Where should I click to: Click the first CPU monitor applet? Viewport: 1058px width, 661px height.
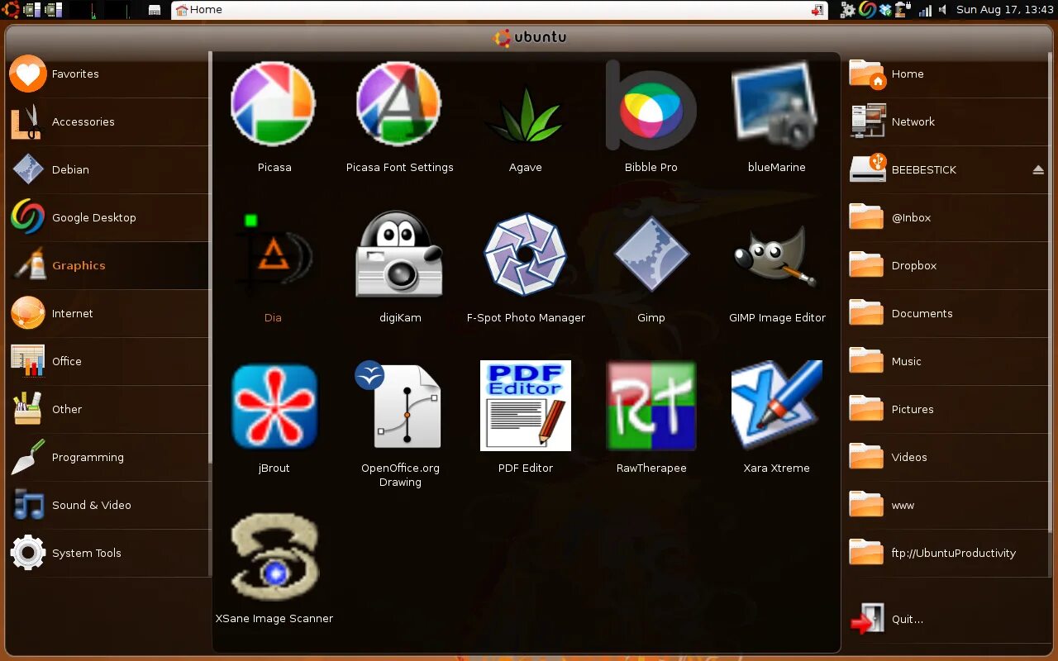coord(32,10)
